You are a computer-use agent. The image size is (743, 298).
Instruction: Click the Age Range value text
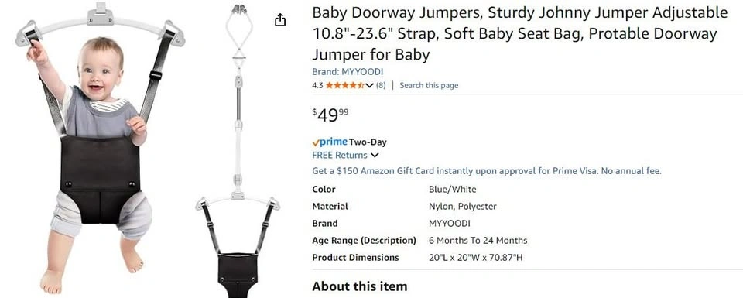478,241
